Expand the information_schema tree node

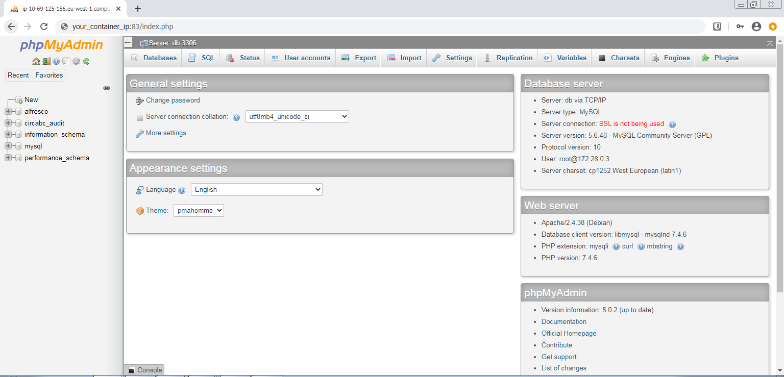click(x=8, y=135)
